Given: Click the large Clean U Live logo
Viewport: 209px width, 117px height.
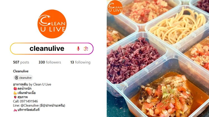Looking at the screenshot, I should pyautogui.click(x=52, y=24).
